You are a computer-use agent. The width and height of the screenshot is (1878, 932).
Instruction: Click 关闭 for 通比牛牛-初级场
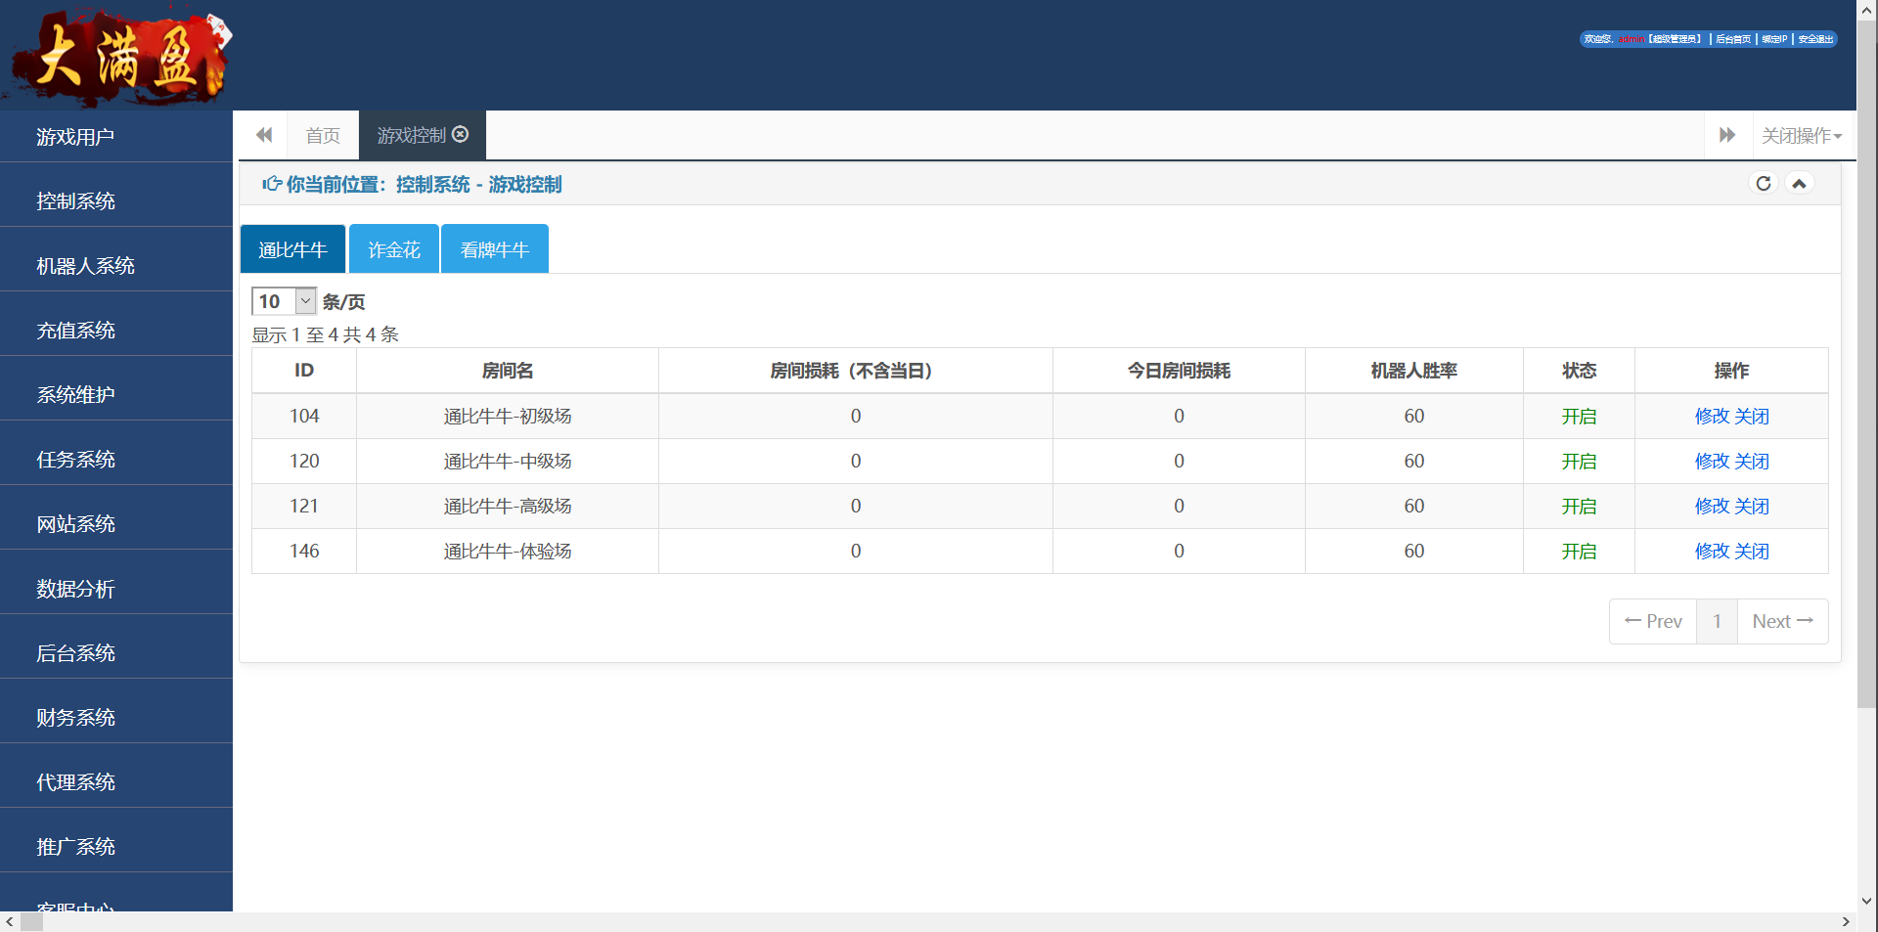pyautogui.click(x=1752, y=417)
